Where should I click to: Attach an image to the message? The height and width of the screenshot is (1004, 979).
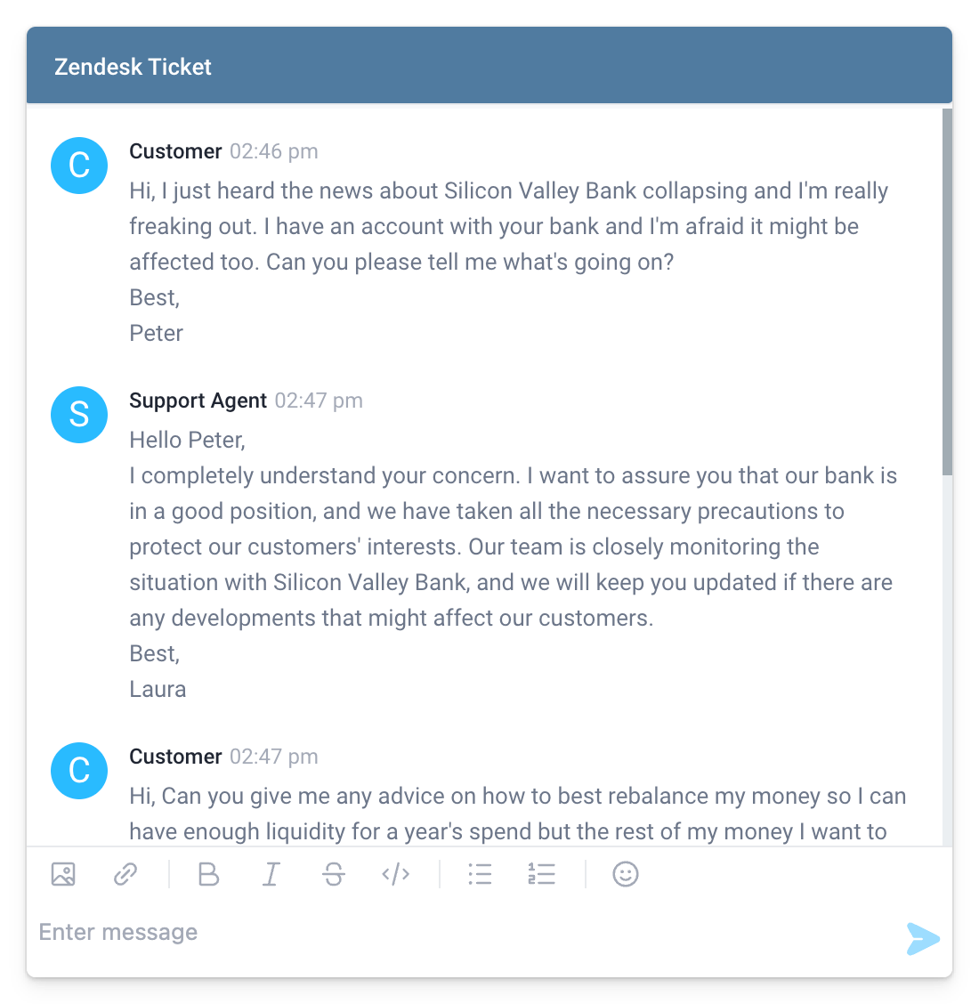click(x=62, y=874)
